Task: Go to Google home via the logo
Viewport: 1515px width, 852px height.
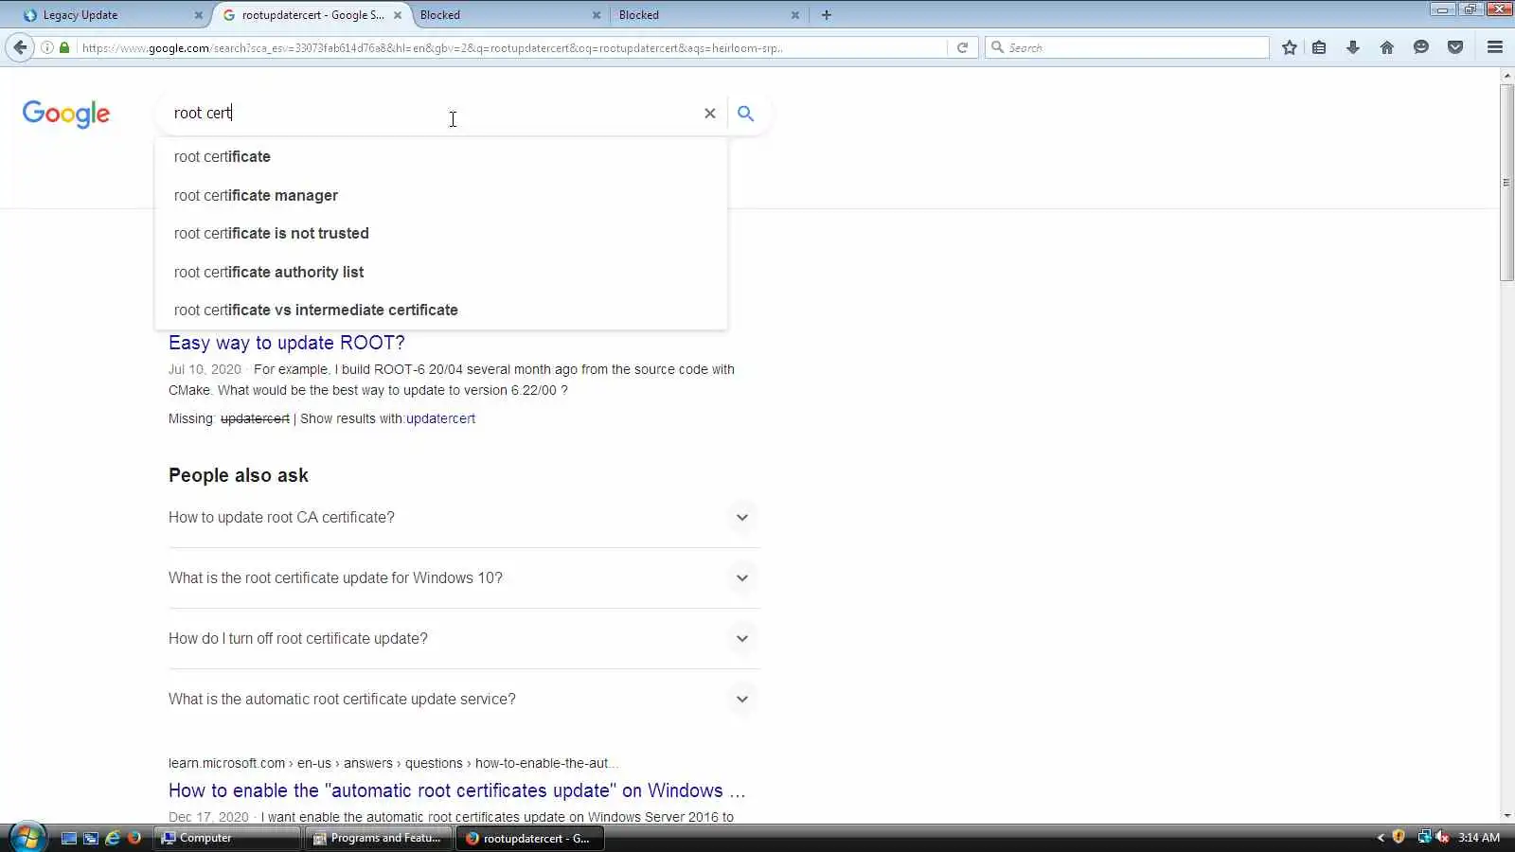Action: pyautogui.click(x=66, y=114)
